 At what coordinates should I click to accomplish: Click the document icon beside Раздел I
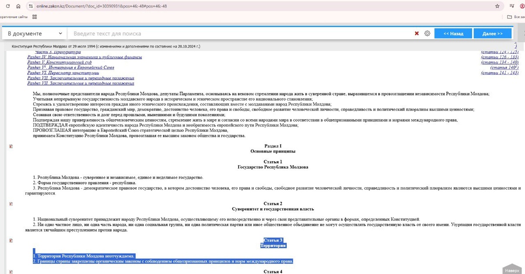[x=11, y=146]
